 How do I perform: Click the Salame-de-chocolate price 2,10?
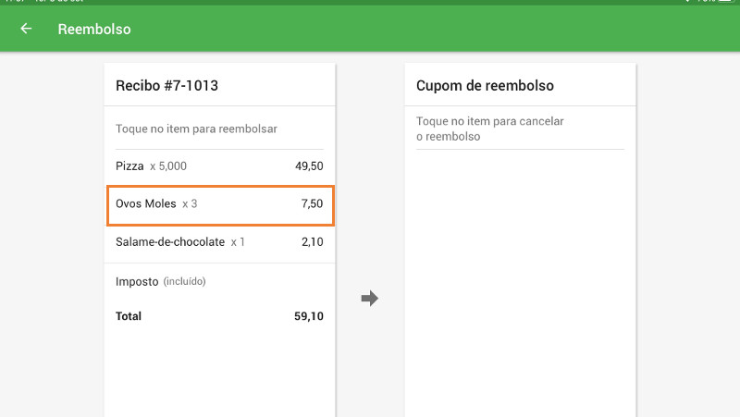click(312, 242)
